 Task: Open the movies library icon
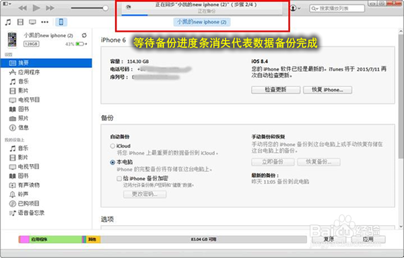(x=20, y=22)
